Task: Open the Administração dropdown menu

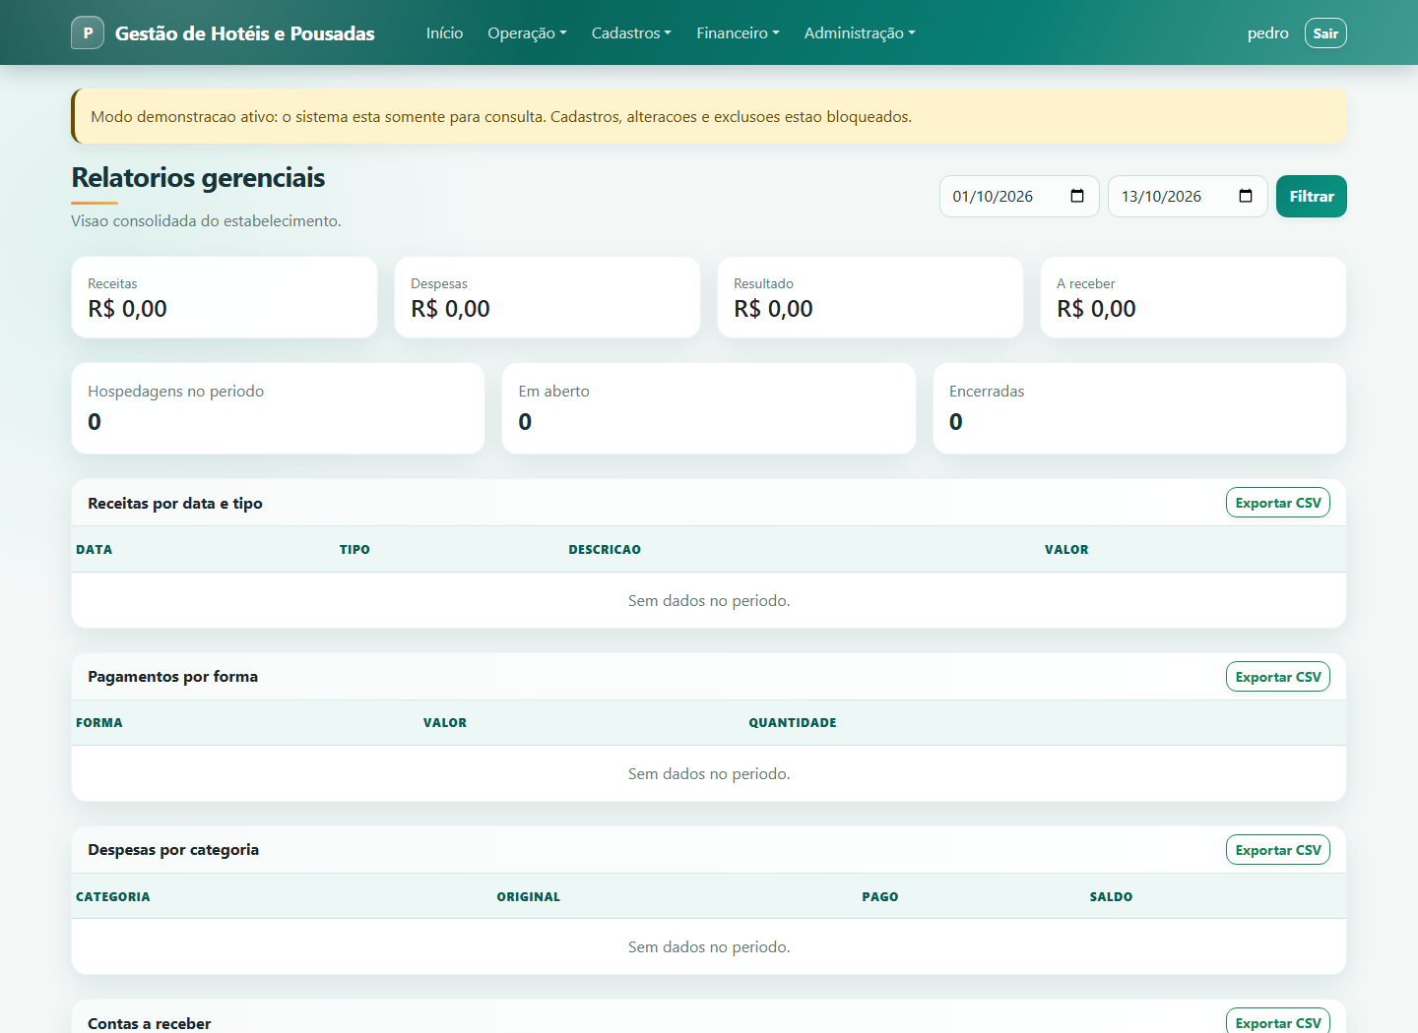Action: 860,32
